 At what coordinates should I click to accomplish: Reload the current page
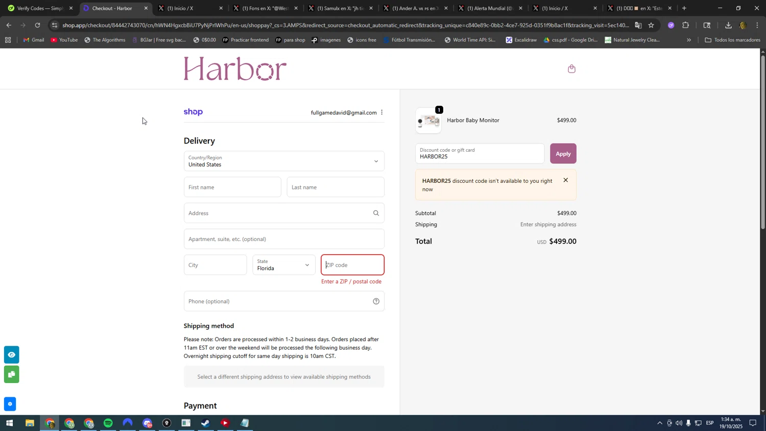[x=37, y=25]
